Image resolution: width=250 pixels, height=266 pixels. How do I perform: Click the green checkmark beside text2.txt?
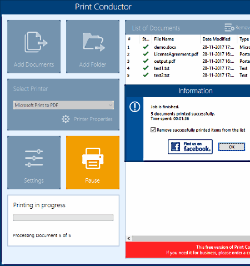click(146, 75)
